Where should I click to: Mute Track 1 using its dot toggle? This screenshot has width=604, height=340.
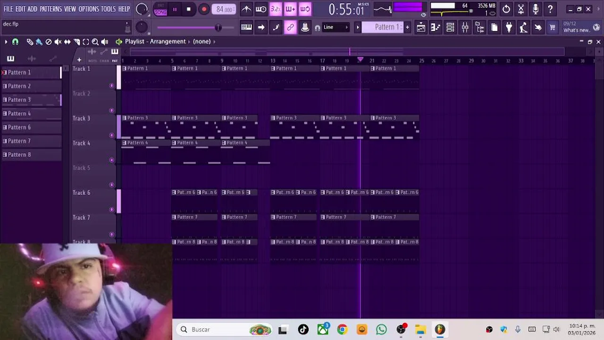click(x=112, y=85)
